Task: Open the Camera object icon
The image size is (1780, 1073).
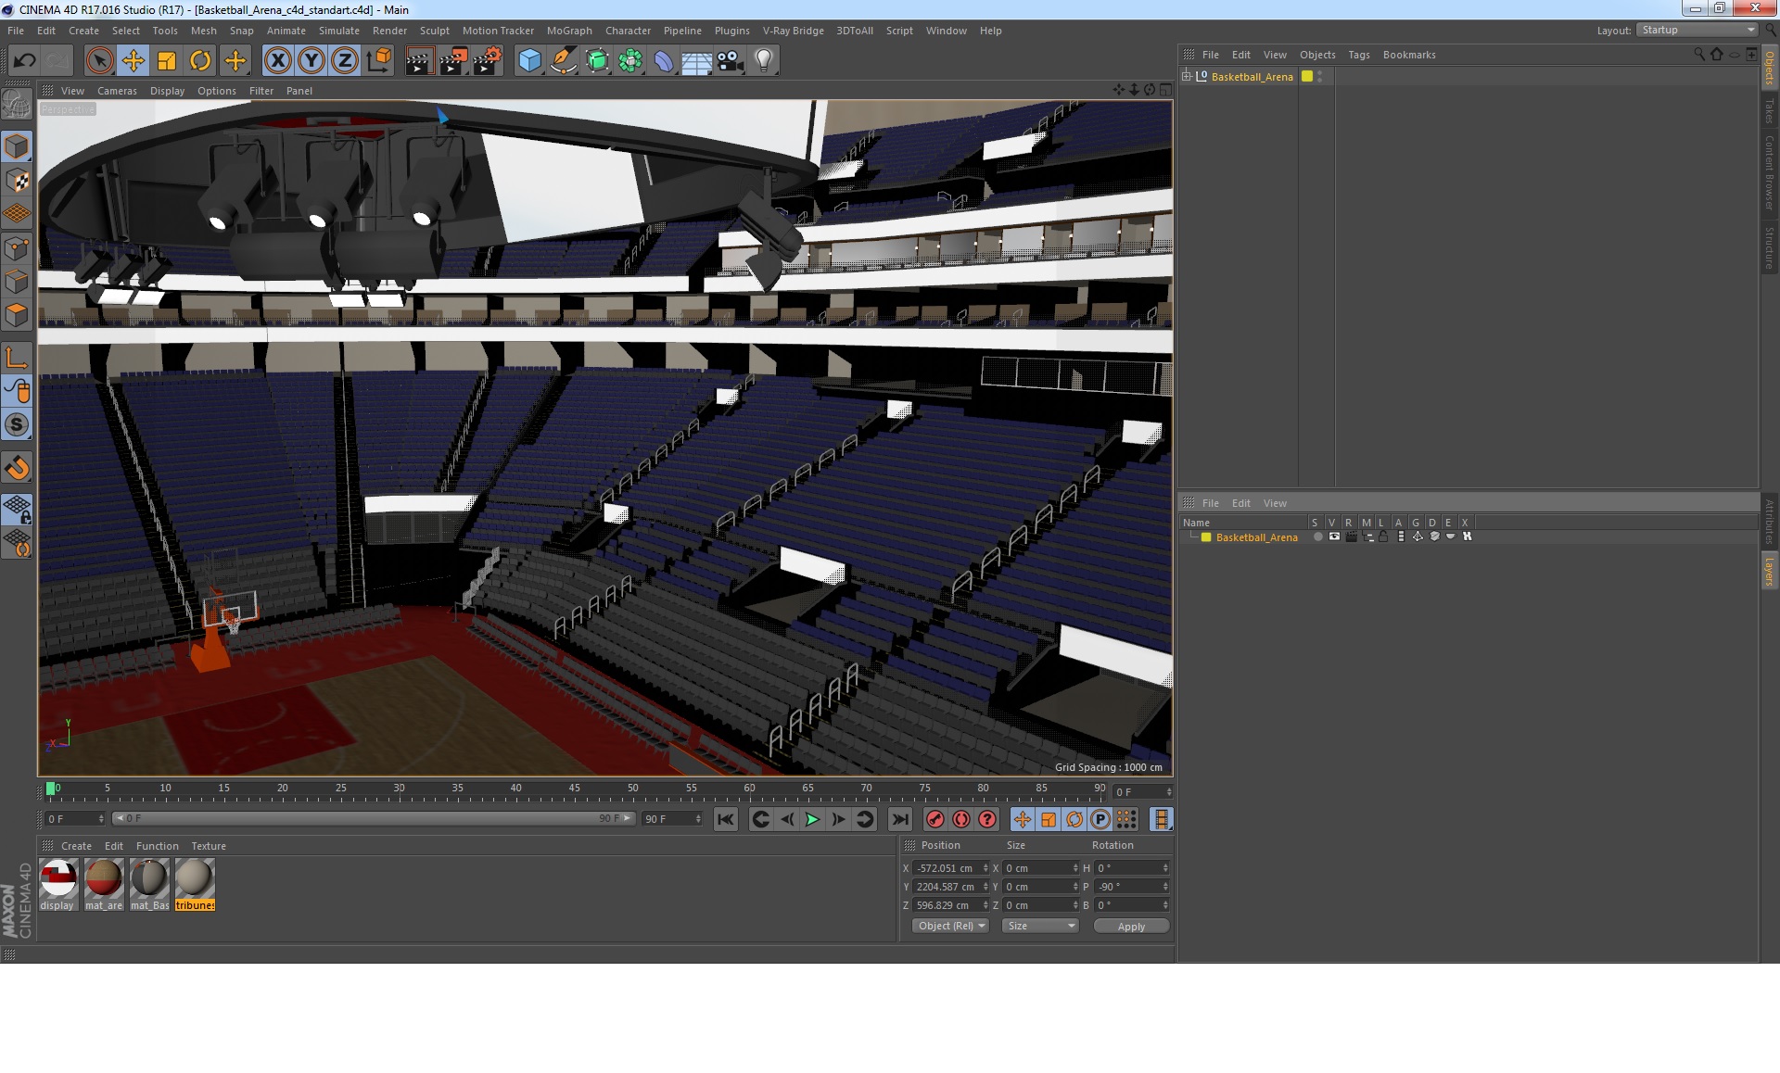Action: (x=730, y=61)
